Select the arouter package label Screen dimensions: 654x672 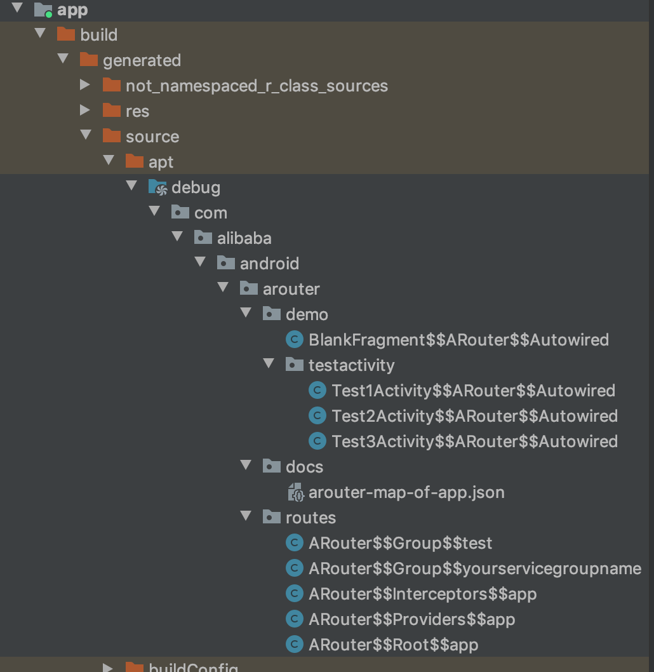(x=291, y=289)
